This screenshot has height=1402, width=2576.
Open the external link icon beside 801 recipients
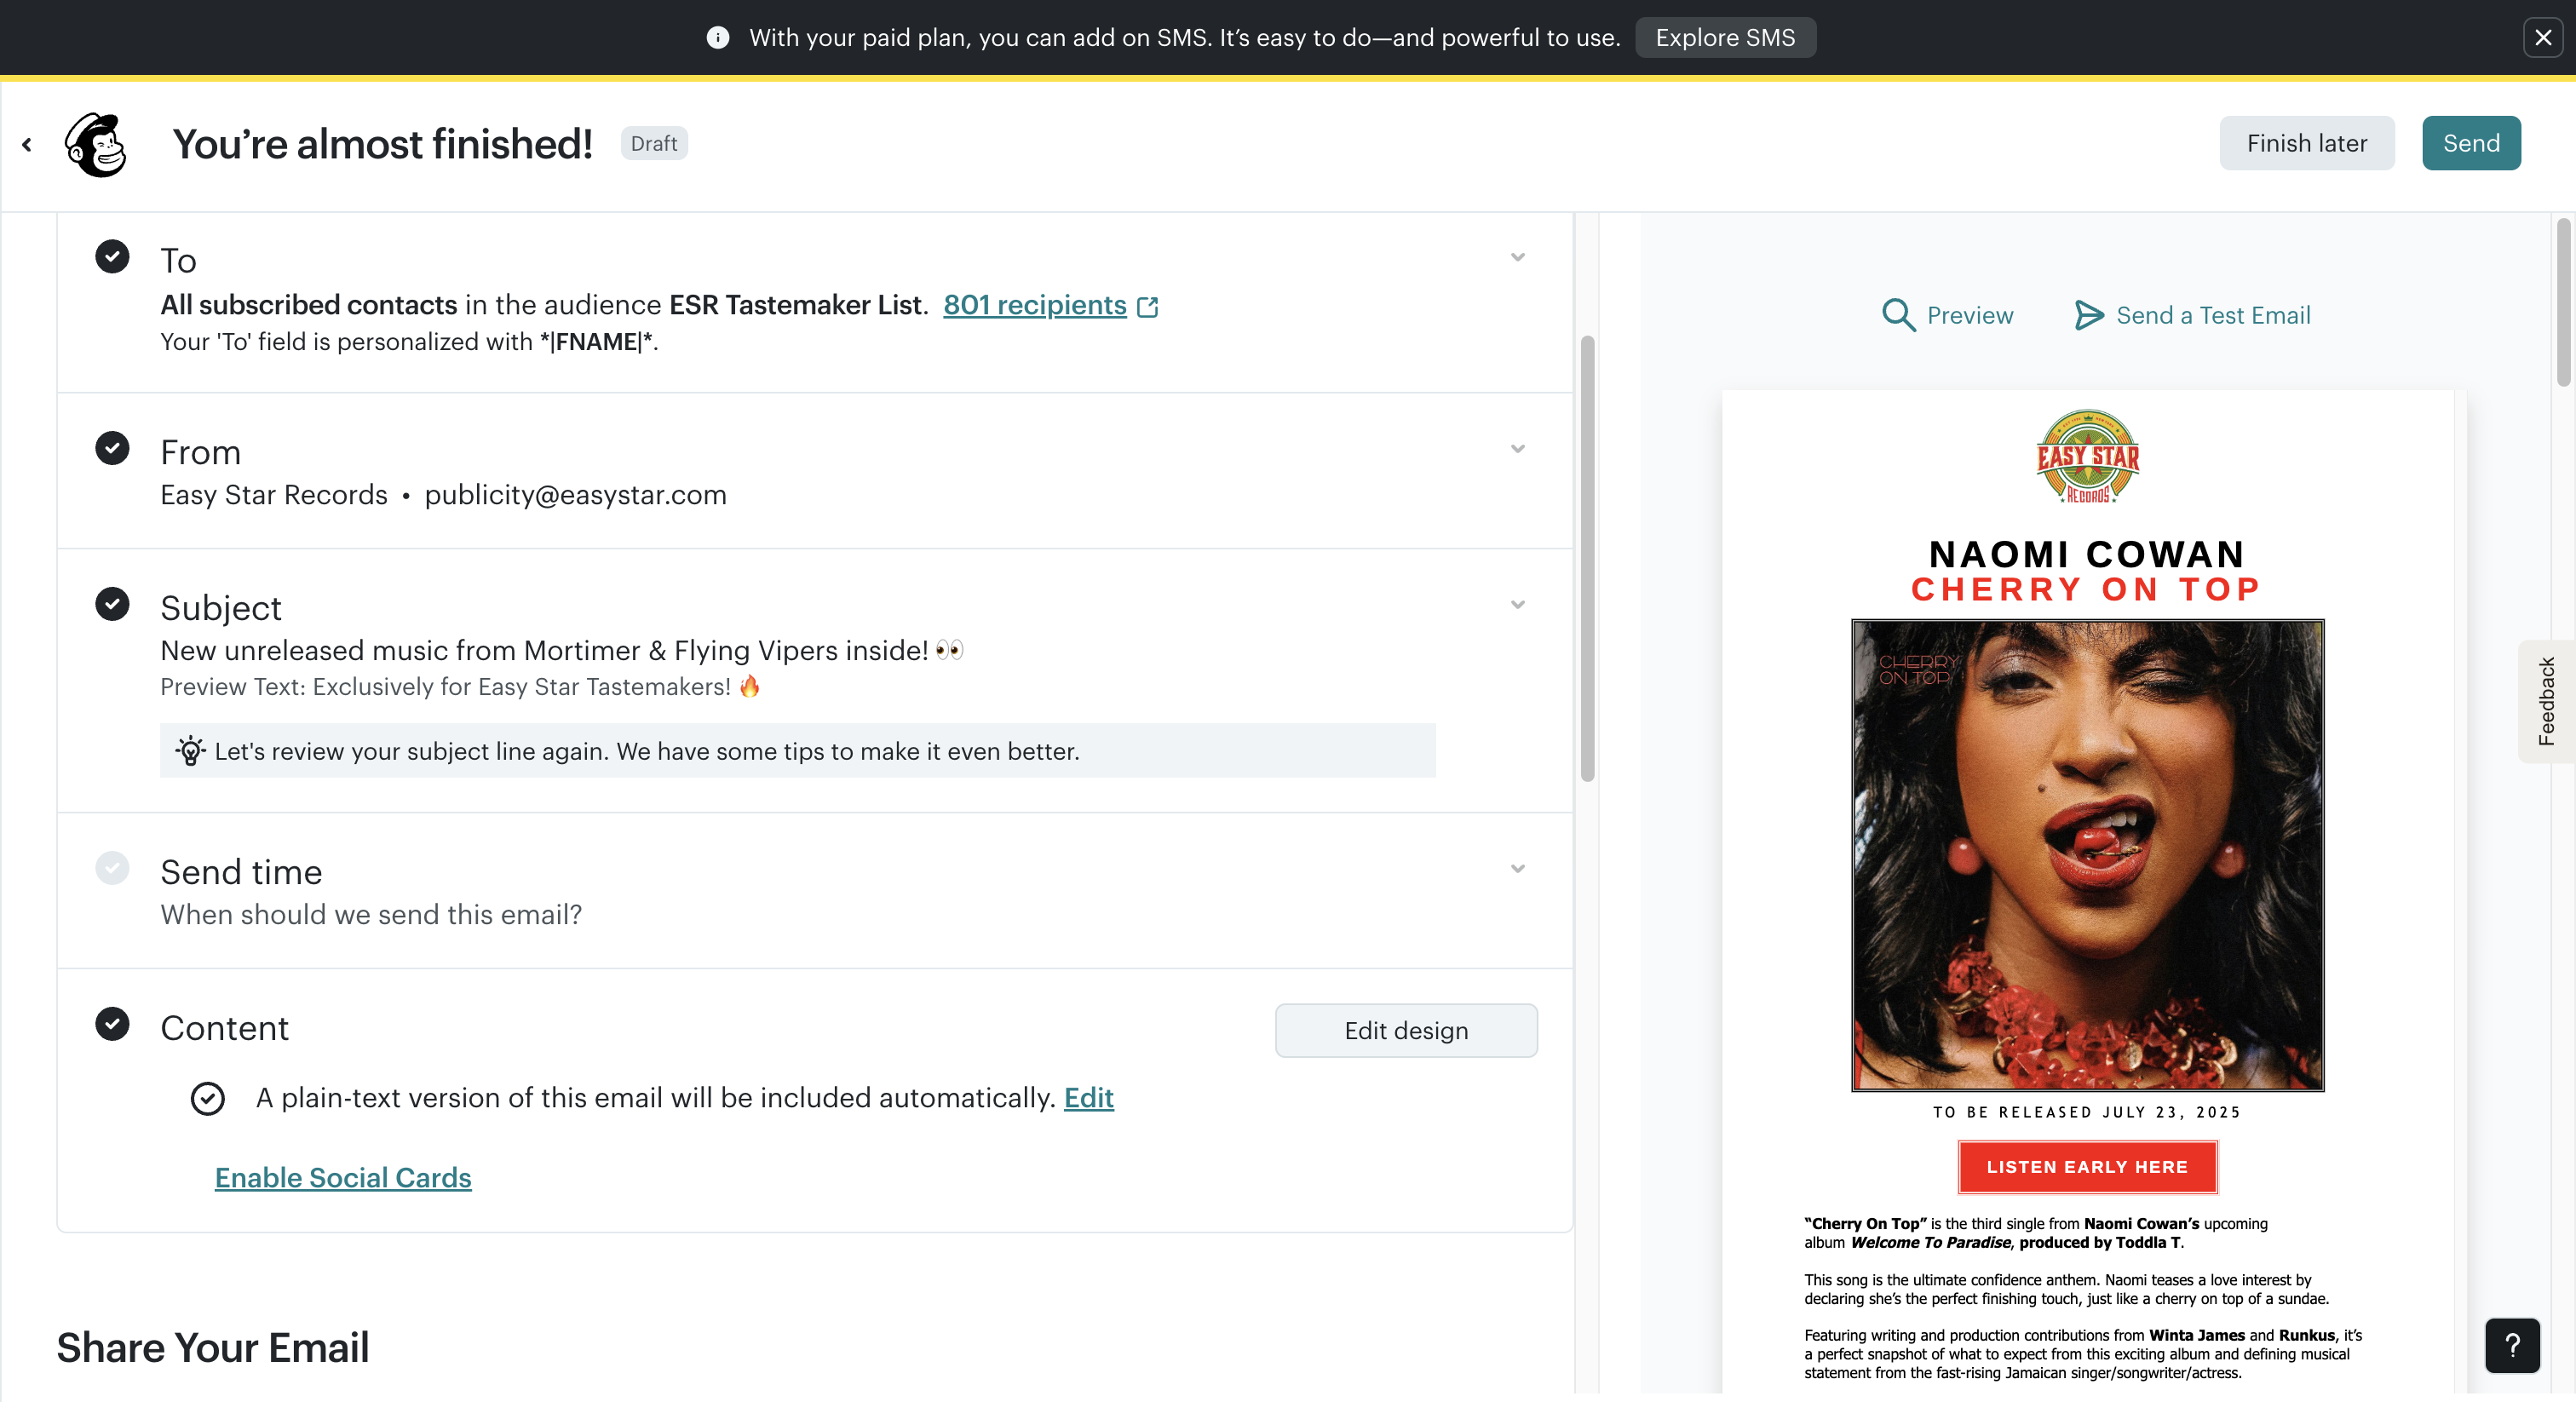point(1148,307)
